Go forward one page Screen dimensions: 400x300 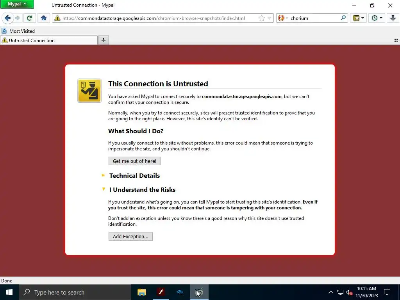(17, 18)
